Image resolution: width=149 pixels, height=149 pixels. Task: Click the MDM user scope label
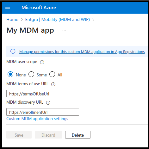(22, 62)
